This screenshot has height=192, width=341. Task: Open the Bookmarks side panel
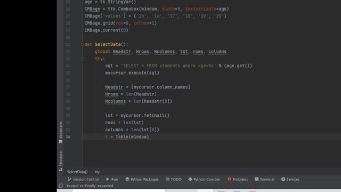coord(61,132)
